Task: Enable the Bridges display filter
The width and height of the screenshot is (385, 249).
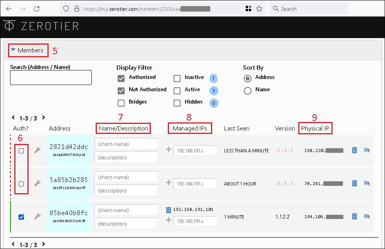Action: (121, 103)
